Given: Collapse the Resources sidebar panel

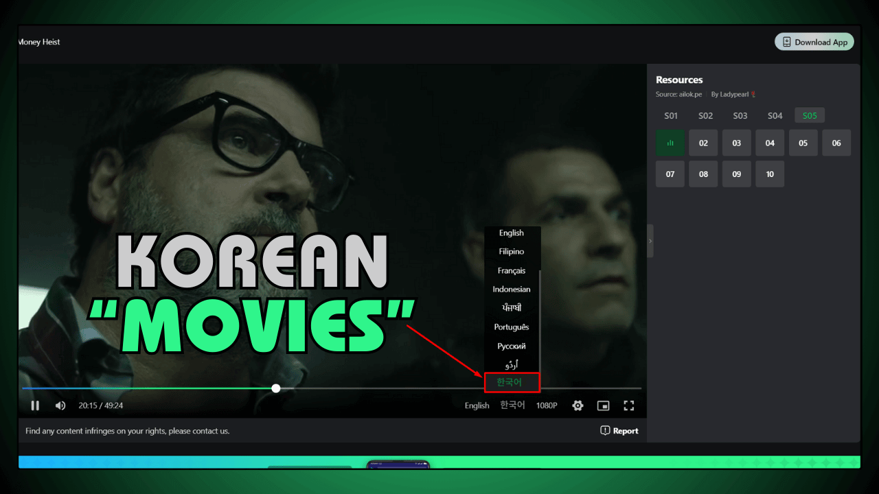Looking at the screenshot, I should [x=650, y=241].
